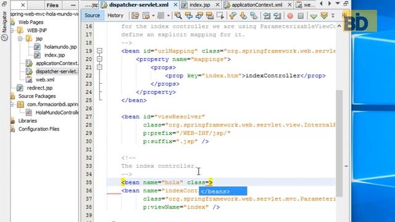
Task: Click the Navigator compass icon
Action: (x=4, y=38)
